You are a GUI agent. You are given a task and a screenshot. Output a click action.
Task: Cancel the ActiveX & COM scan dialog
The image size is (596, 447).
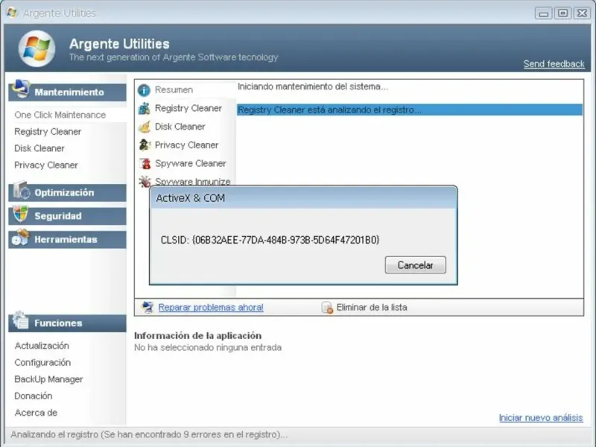pos(416,265)
